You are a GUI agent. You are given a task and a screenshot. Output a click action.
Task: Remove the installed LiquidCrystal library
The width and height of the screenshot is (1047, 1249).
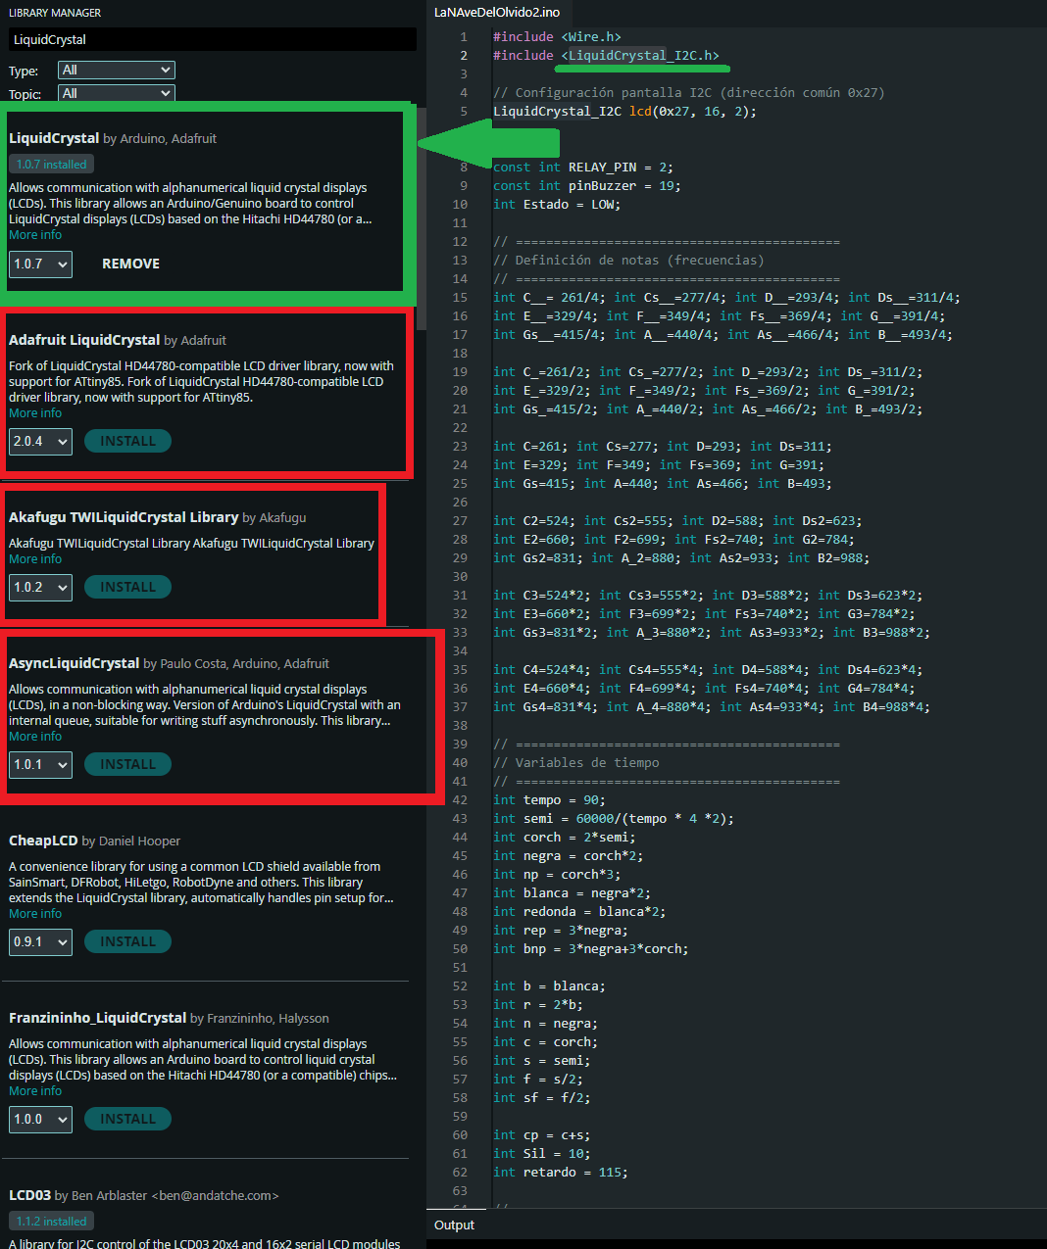tap(130, 264)
